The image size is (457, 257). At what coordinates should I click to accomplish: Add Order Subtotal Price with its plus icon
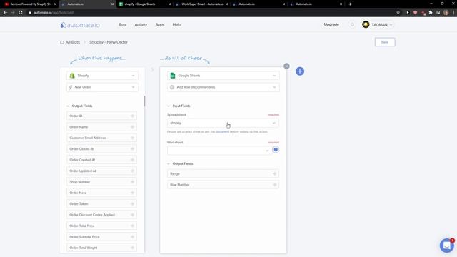pos(132,237)
